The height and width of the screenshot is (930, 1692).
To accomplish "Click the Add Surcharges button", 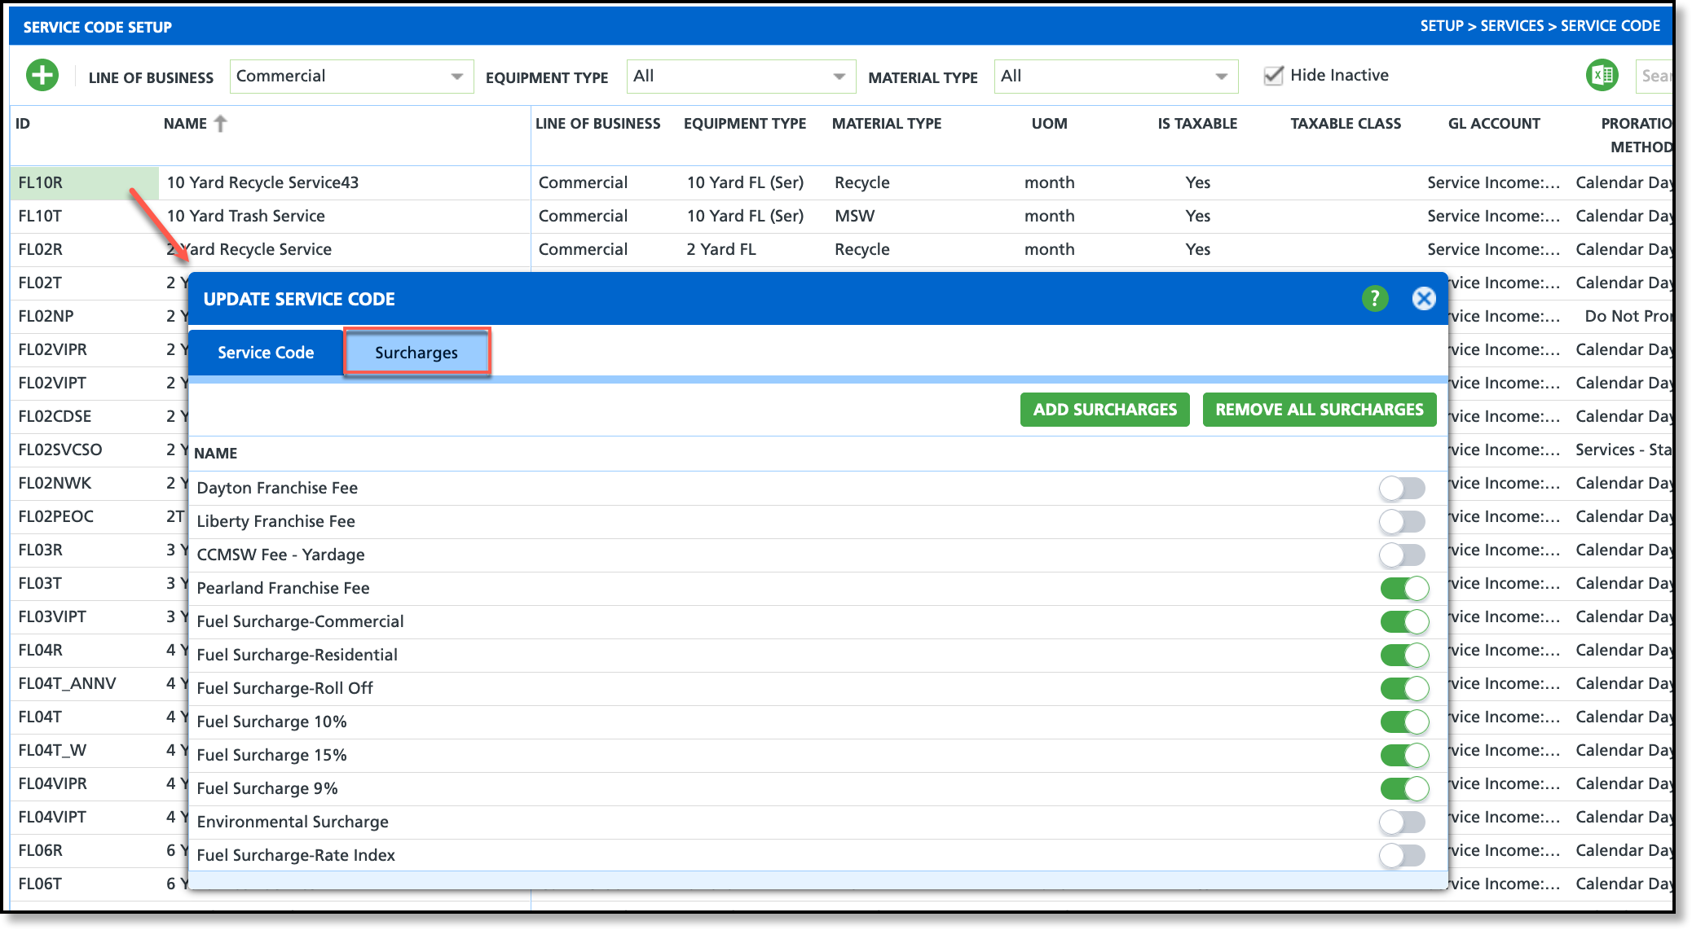I will click(x=1104, y=410).
